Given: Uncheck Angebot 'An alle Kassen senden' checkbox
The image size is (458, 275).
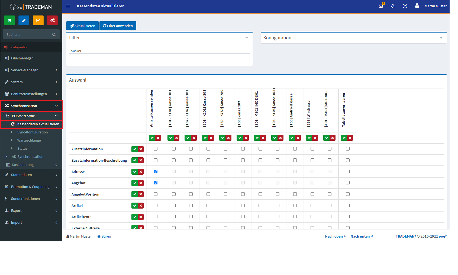Looking at the screenshot, I should coord(156,183).
